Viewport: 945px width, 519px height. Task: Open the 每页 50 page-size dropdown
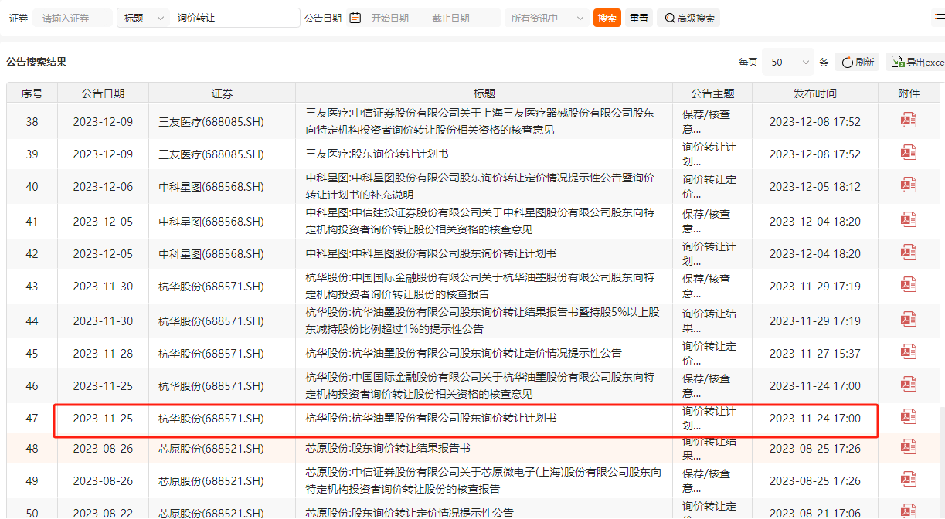pos(788,62)
